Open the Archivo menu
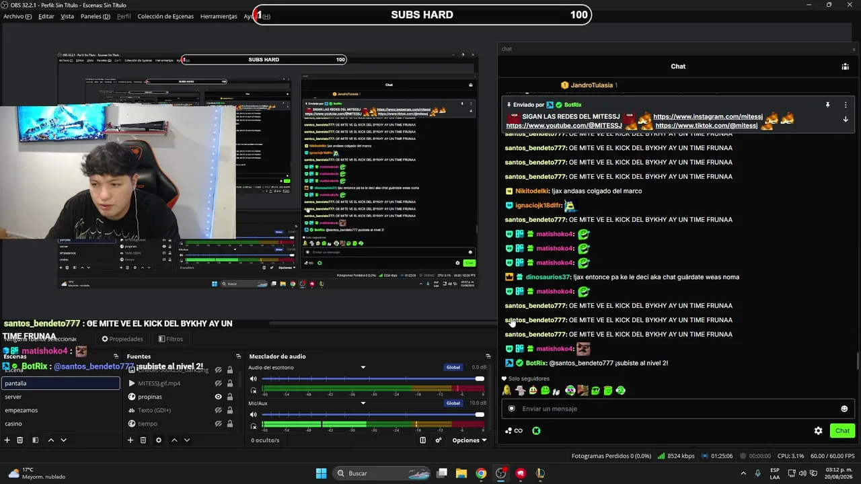This screenshot has width=861, height=484. click(17, 16)
